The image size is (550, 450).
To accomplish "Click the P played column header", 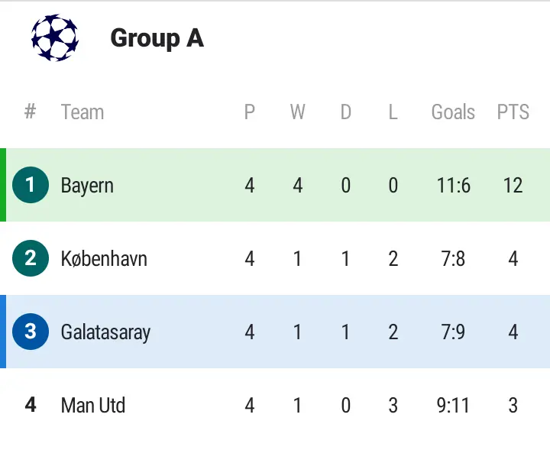I will coord(249,112).
